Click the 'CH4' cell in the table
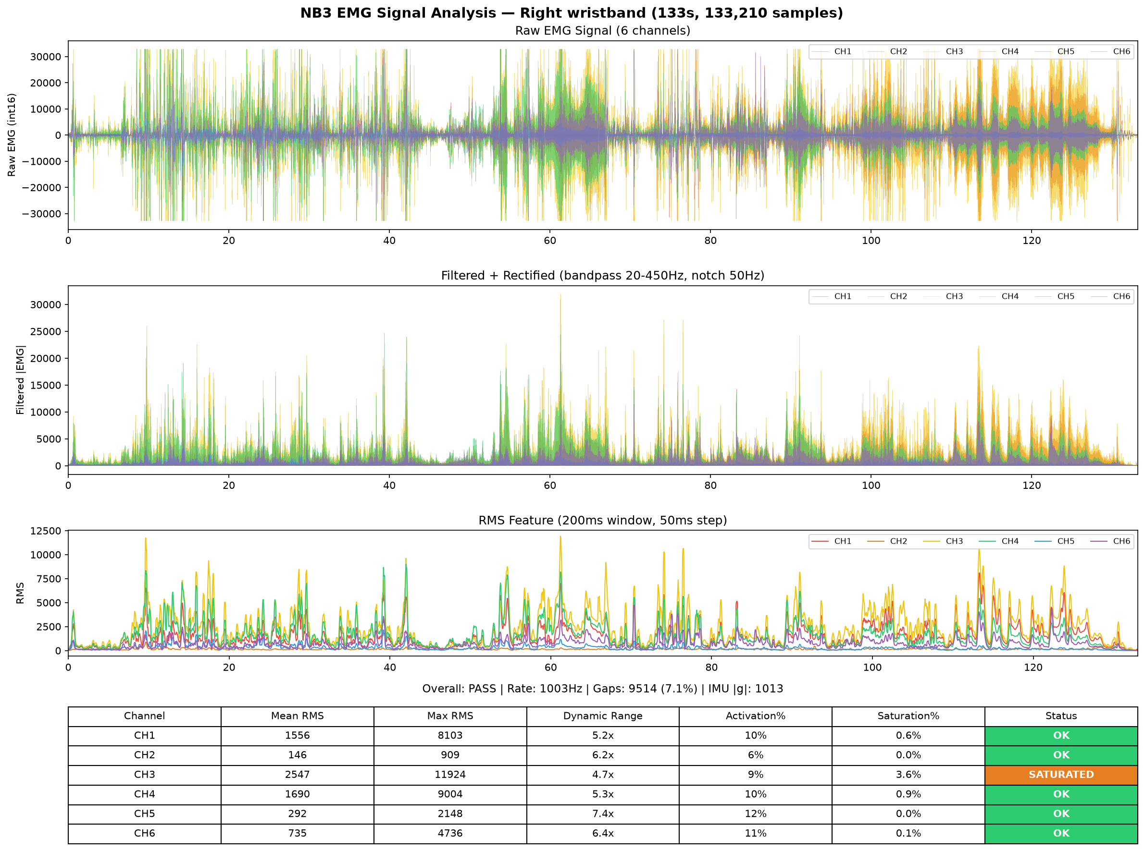 144,794
